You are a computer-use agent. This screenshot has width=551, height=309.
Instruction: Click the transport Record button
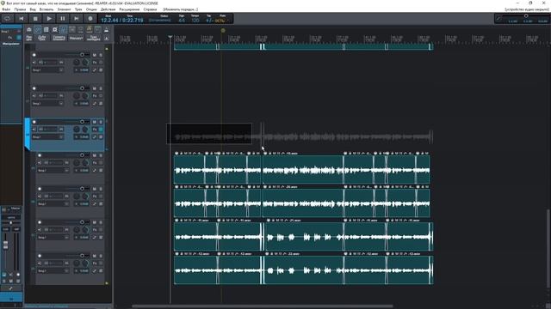tap(90, 19)
